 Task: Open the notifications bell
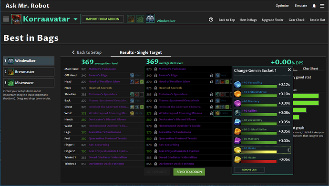point(314,6)
